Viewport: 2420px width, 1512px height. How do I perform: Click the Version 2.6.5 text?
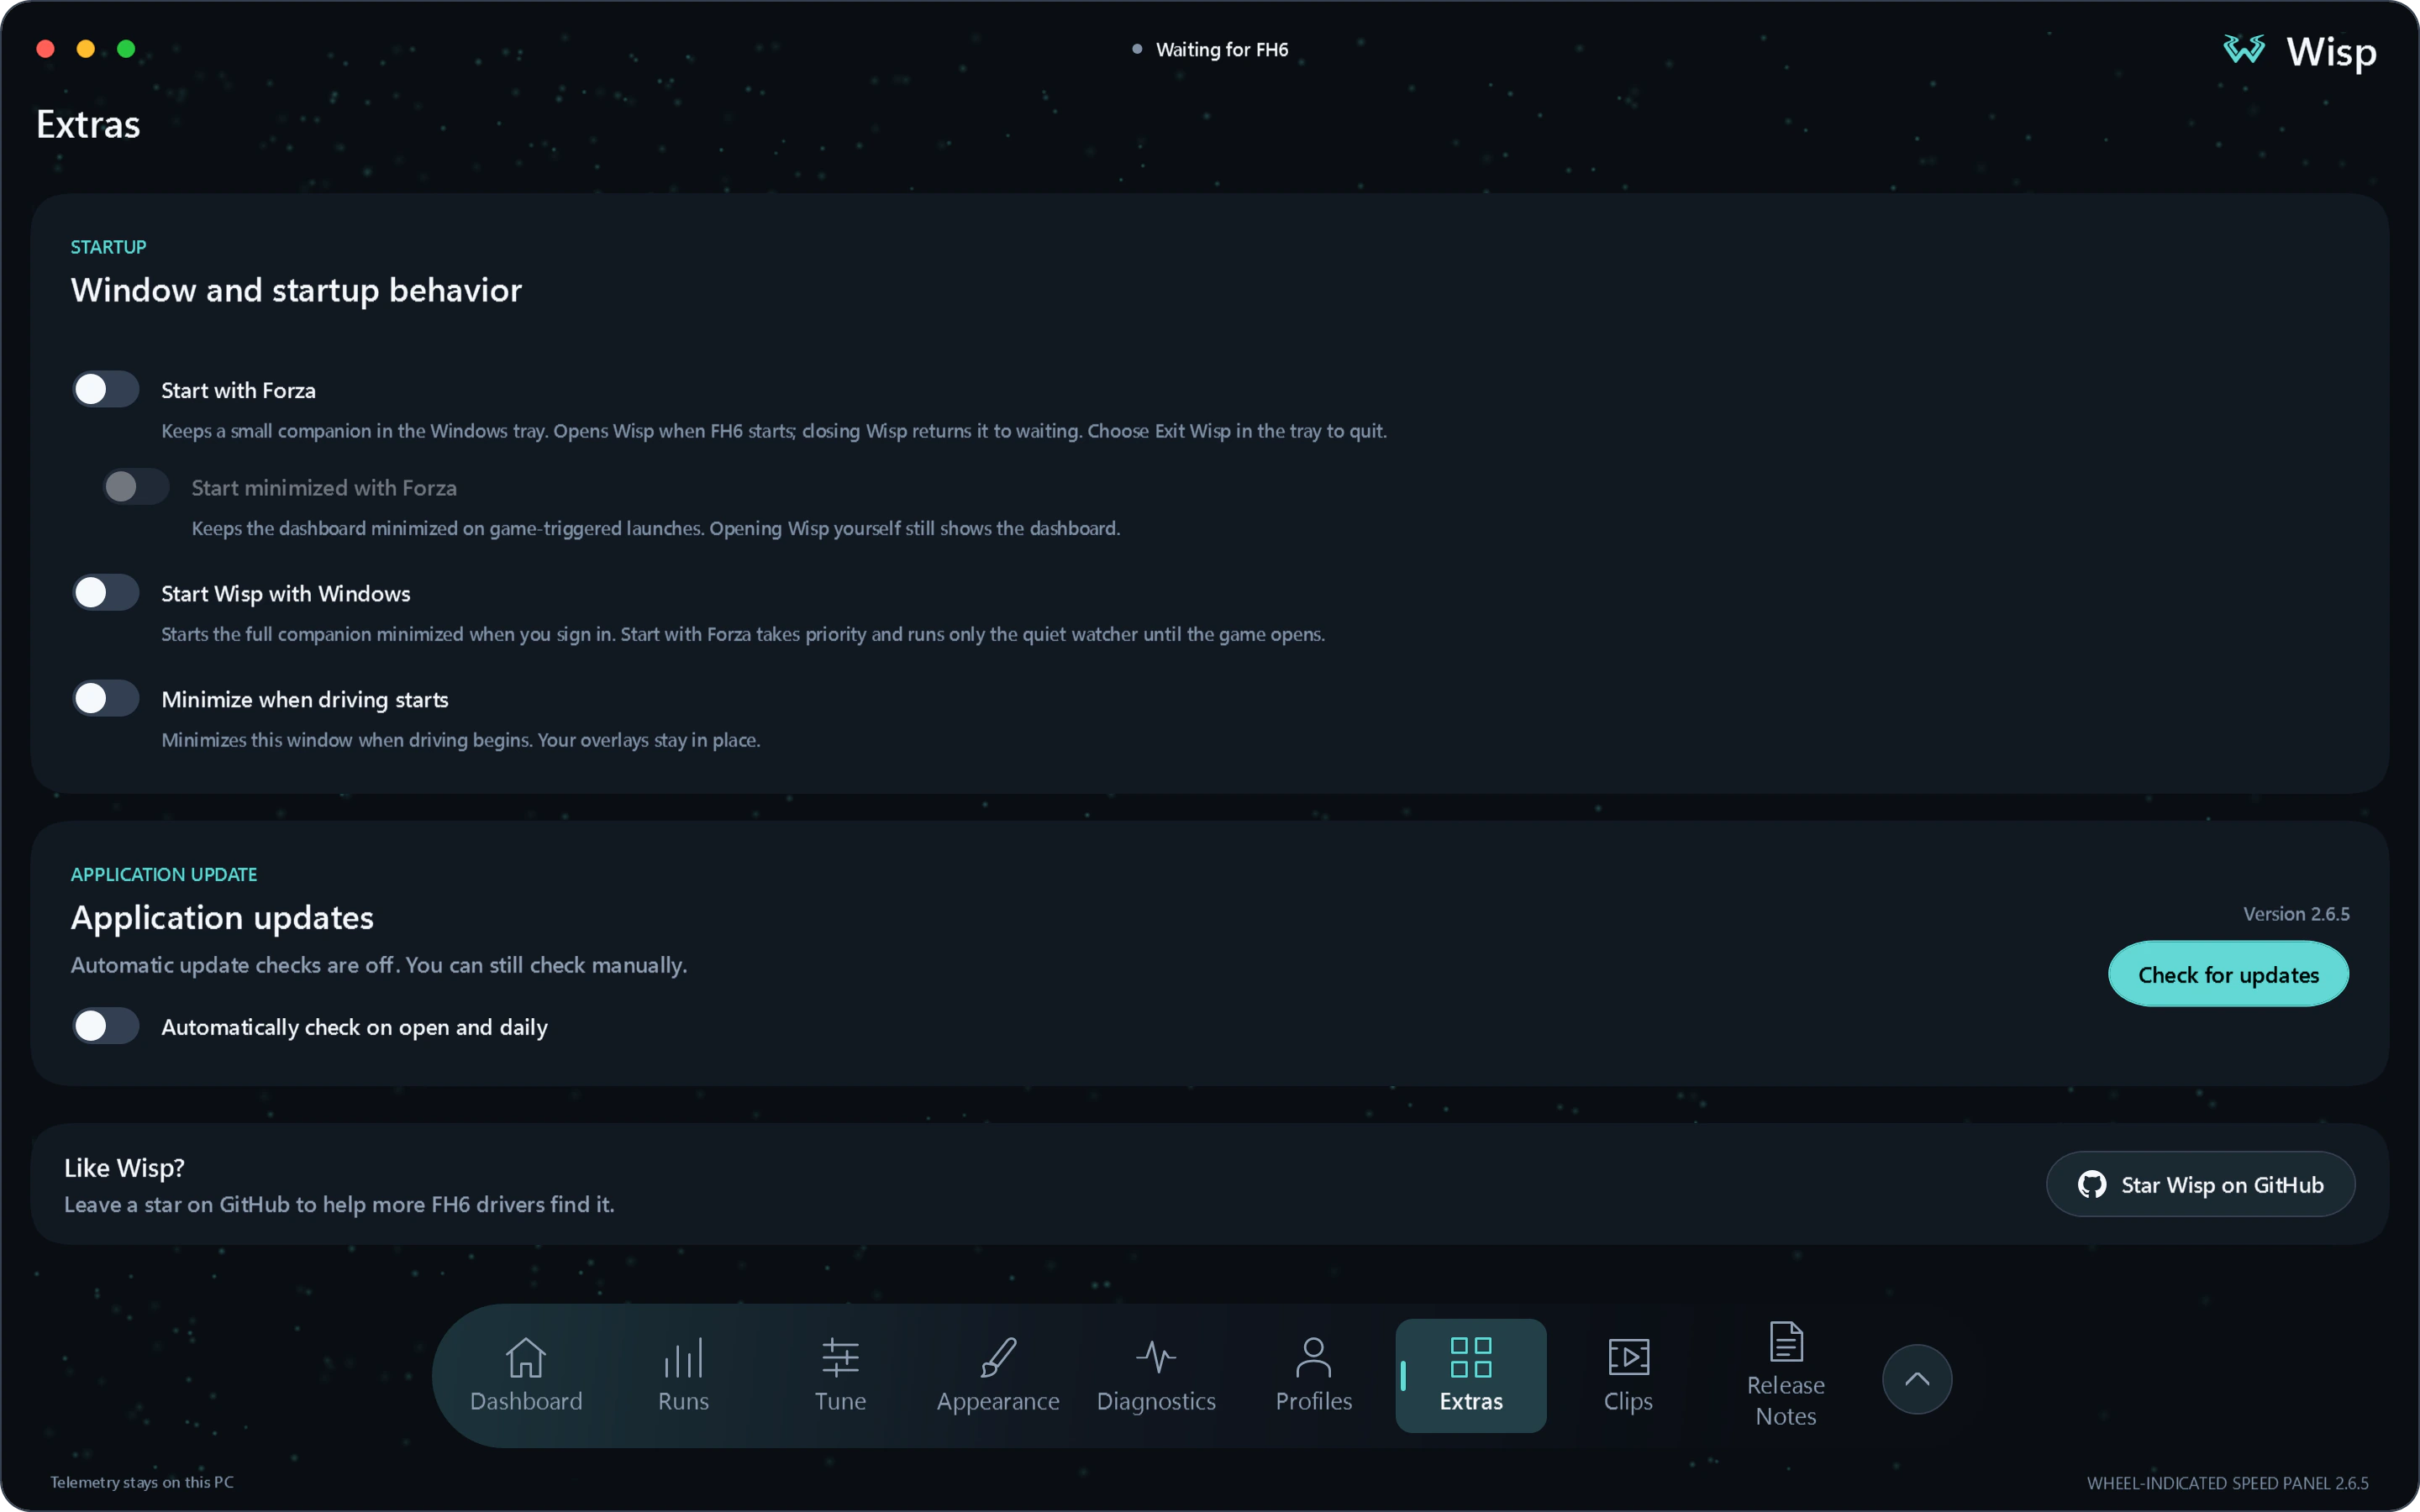(x=2296, y=914)
